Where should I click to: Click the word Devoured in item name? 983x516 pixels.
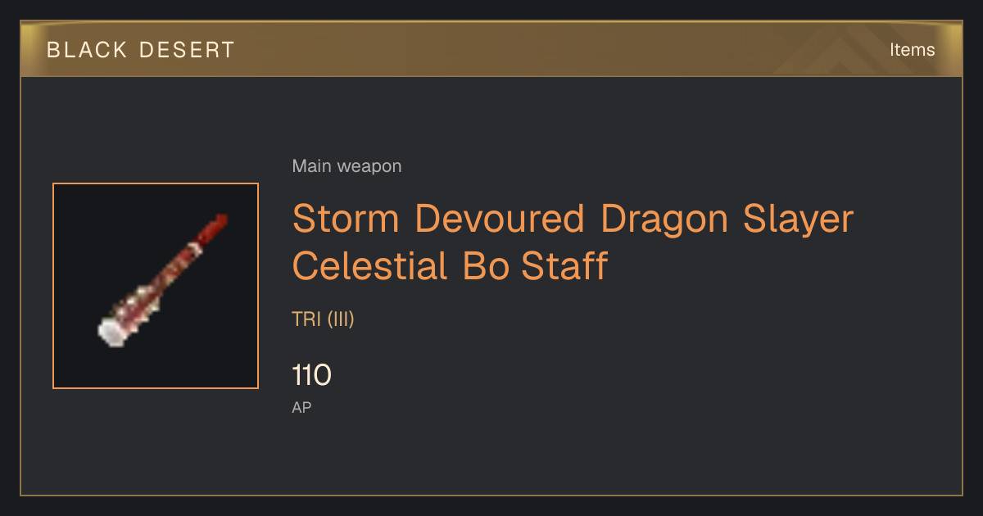(x=500, y=219)
